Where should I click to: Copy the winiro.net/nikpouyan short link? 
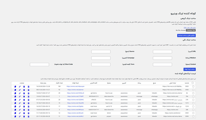(x=15, y=87)
